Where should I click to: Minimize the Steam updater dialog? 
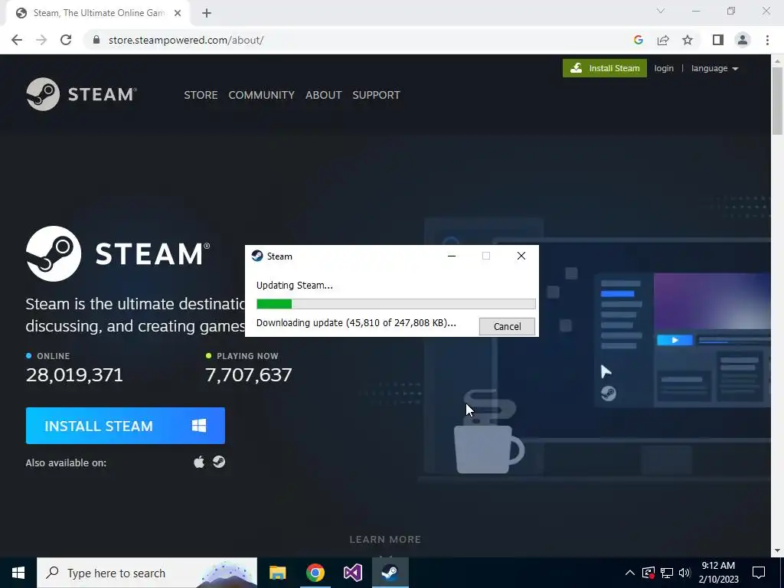452,256
